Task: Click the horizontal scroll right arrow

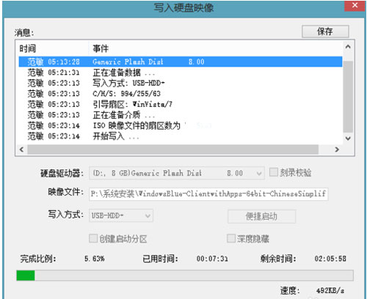Action: pyautogui.click(x=337, y=149)
